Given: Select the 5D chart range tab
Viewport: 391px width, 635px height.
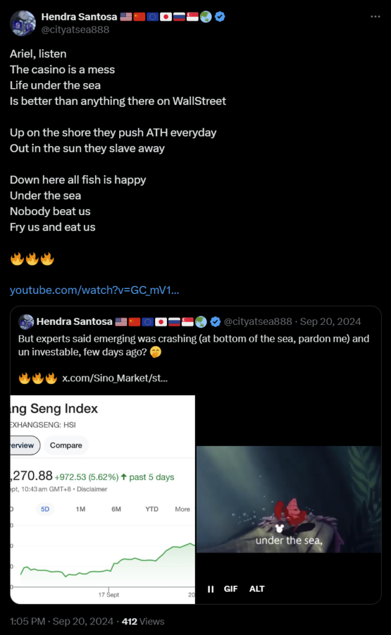Looking at the screenshot, I should 45,509.
